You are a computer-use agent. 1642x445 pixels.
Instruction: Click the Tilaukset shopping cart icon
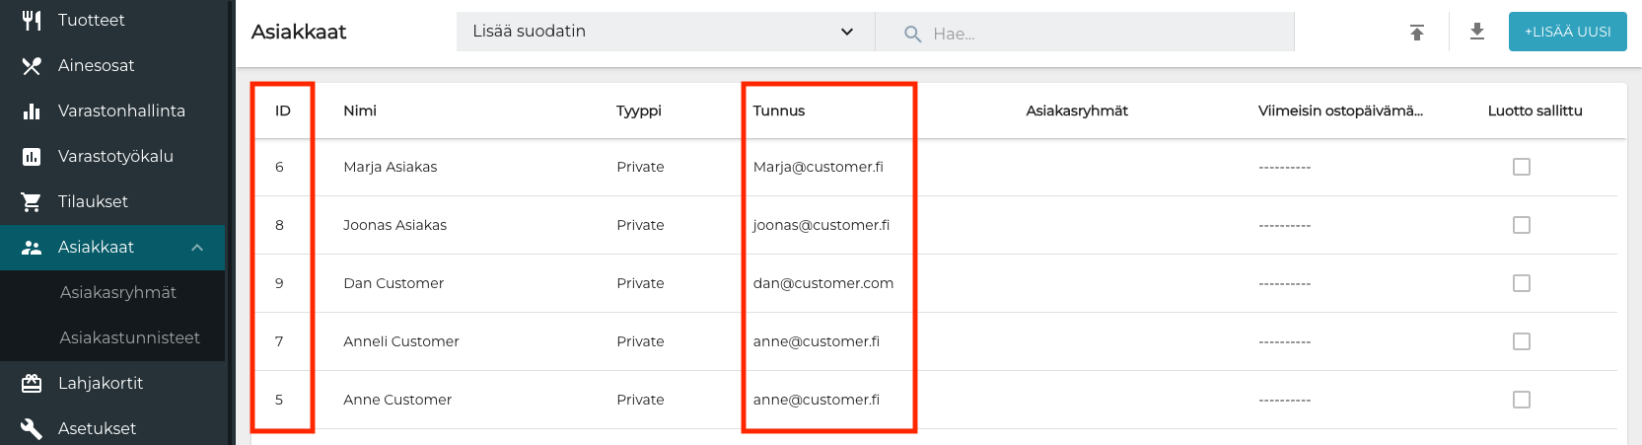coord(32,201)
